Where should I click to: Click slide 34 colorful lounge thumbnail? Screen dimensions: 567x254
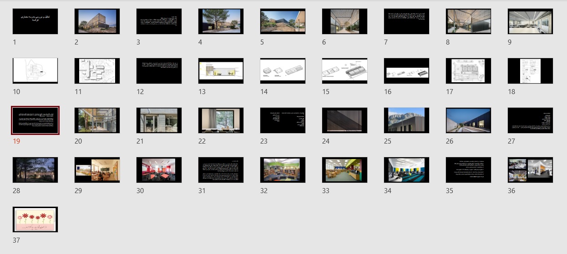[x=406, y=170]
